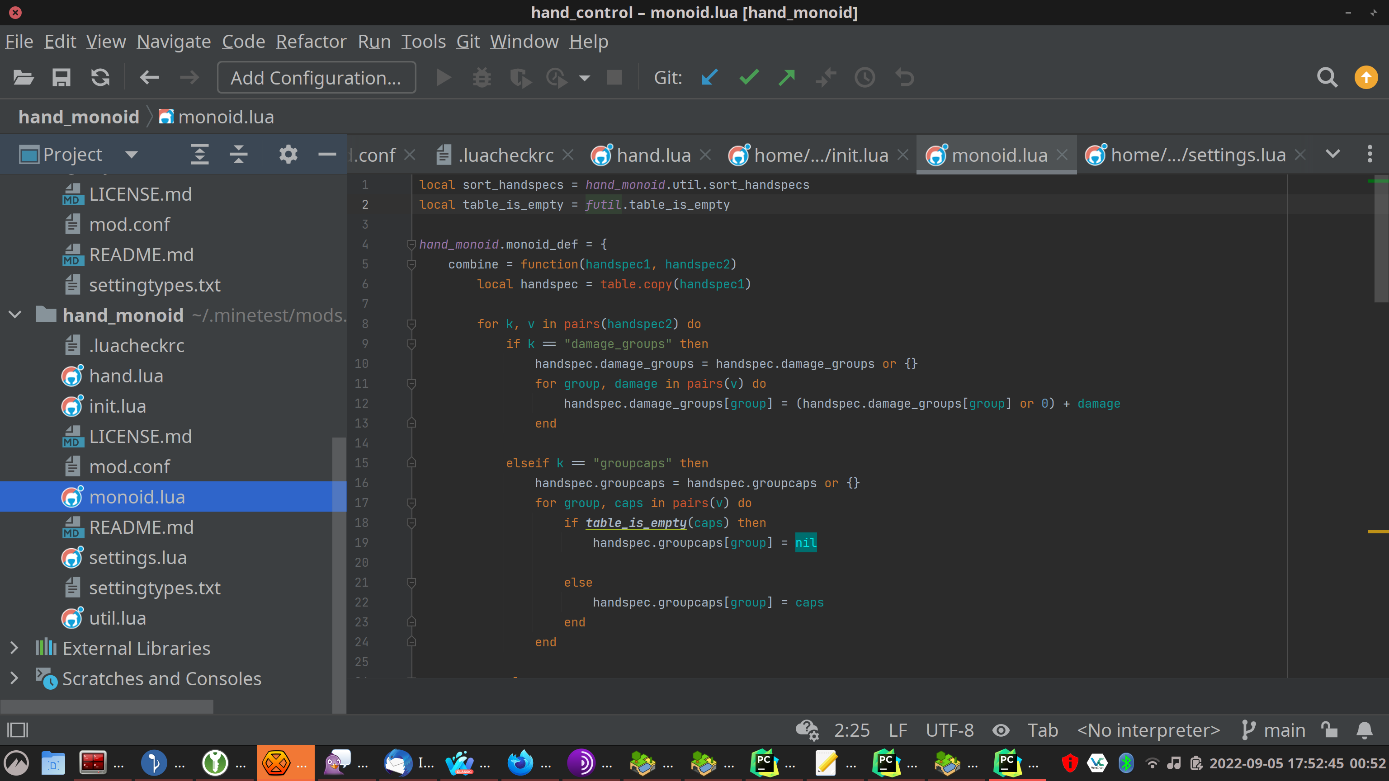Open the Refactor menu
1389x781 pixels.
coord(311,42)
